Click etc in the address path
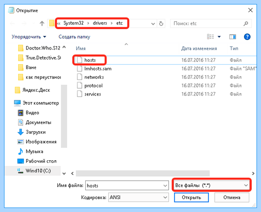 [120, 23]
